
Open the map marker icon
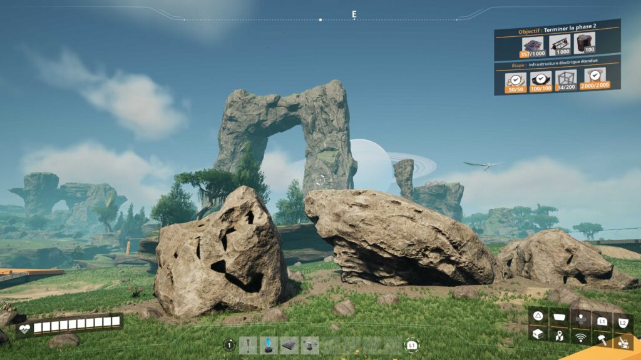tap(559, 337)
